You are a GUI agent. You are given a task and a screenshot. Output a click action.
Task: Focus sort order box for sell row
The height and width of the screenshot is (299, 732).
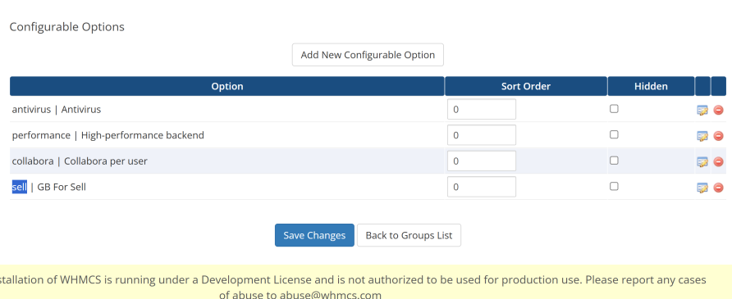pyautogui.click(x=482, y=187)
